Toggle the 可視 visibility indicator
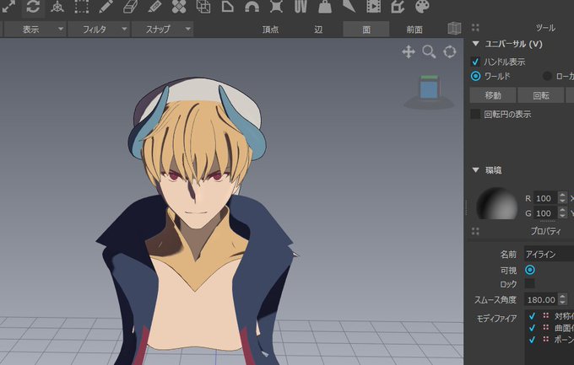Viewport: 574px width, 365px height. pyautogui.click(x=530, y=270)
